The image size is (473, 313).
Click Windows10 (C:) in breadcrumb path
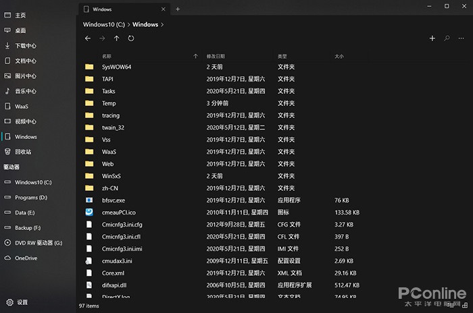104,24
